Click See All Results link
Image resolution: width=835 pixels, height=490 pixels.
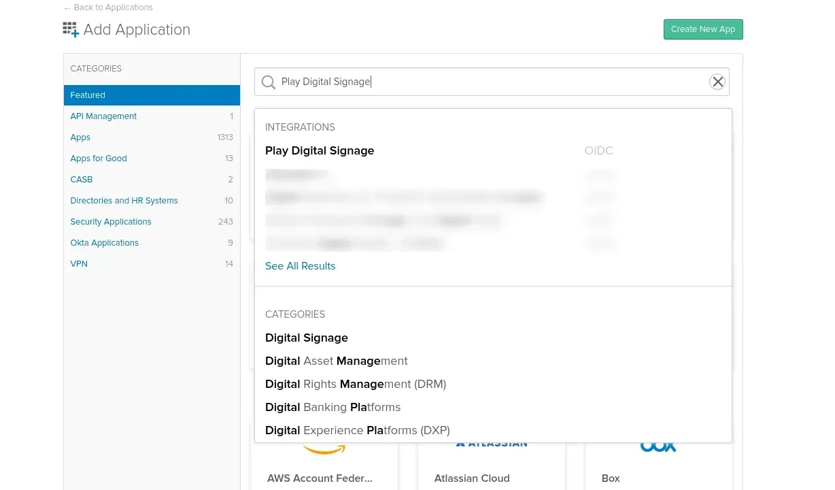click(x=300, y=266)
